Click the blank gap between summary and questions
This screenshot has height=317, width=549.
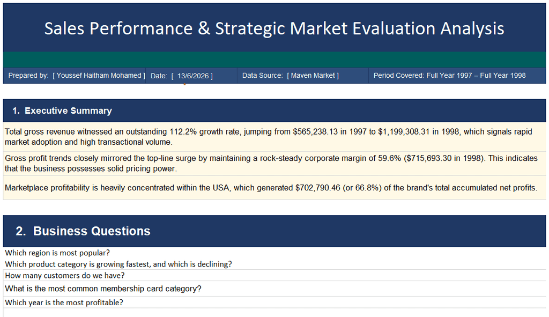274,208
